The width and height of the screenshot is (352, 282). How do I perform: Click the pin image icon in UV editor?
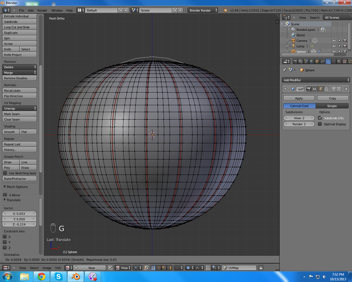click(x=110, y=268)
